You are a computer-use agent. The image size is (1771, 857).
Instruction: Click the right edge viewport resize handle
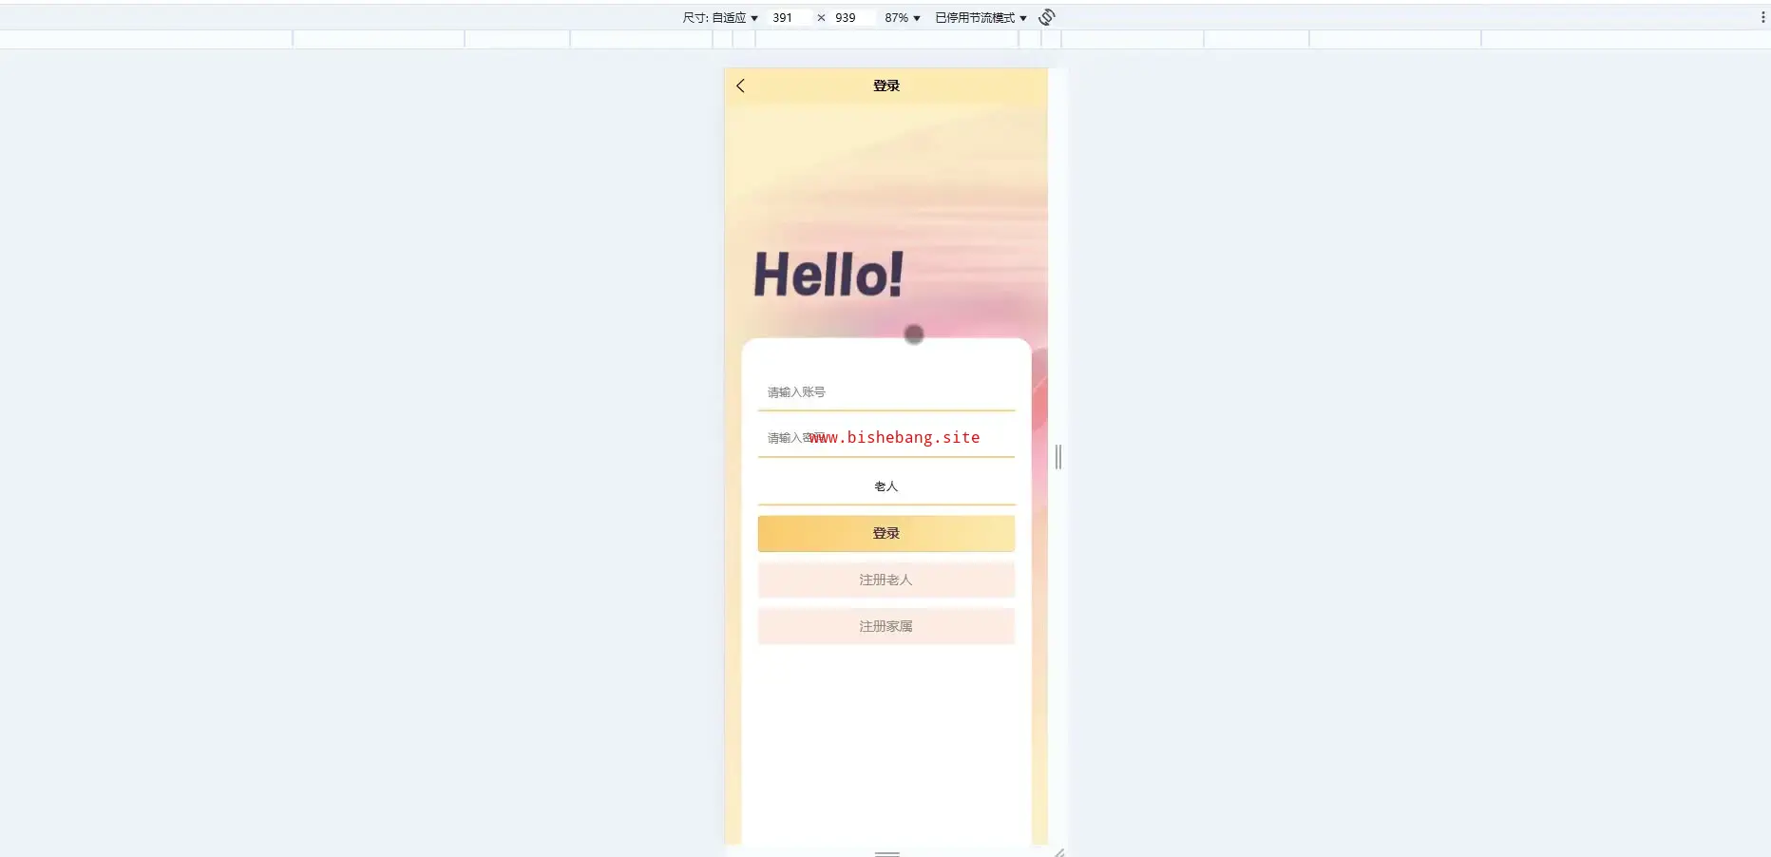pyautogui.click(x=1058, y=457)
